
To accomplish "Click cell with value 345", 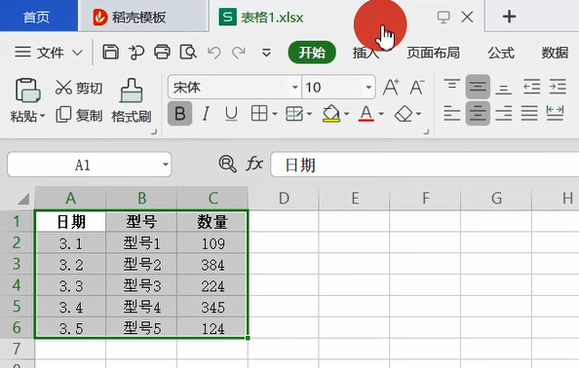I will [x=212, y=307].
